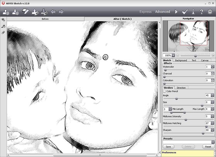Switch to the Before tab

(x=46, y=19)
